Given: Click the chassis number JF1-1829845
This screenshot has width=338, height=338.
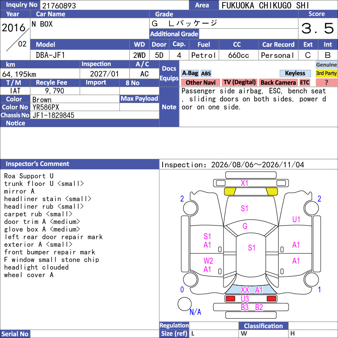Looking at the screenshot, I should coord(54,115).
